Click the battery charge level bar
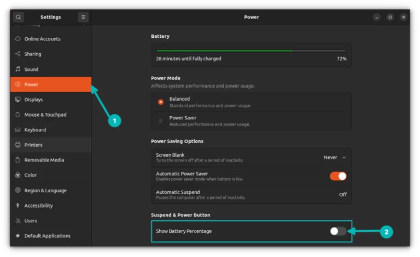 coord(251,50)
